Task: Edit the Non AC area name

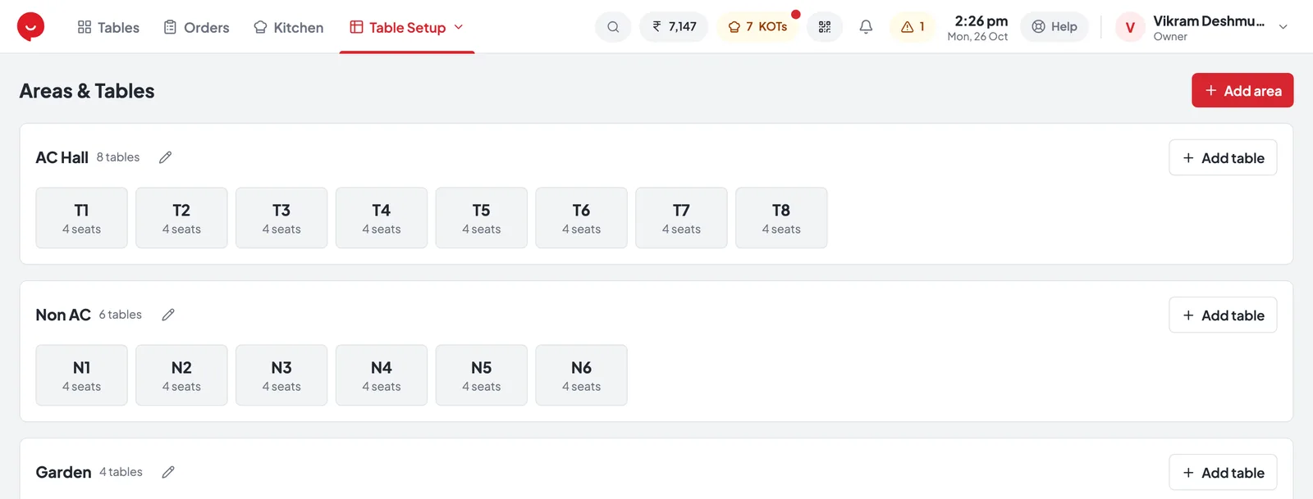Action: pyautogui.click(x=168, y=315)
